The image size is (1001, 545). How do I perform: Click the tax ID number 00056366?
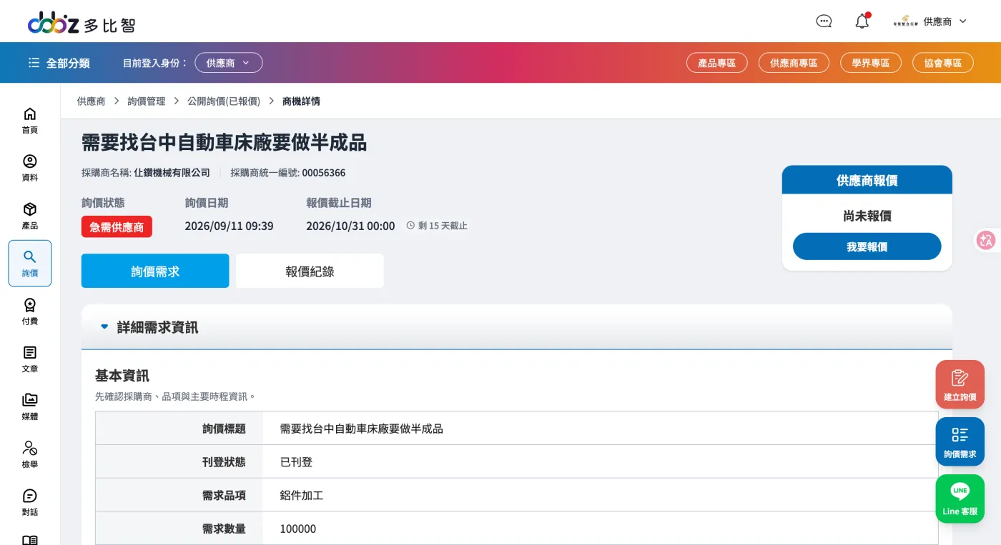click(x=323, y=173)
